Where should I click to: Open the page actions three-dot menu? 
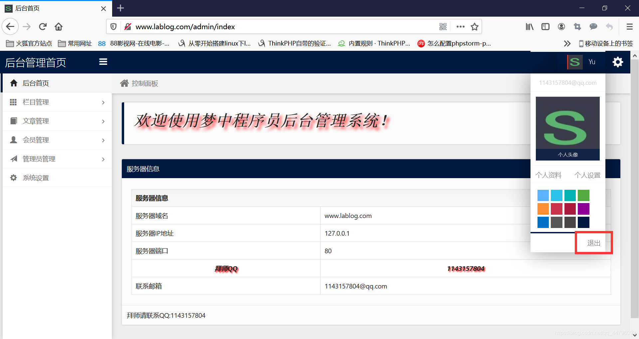461,27
